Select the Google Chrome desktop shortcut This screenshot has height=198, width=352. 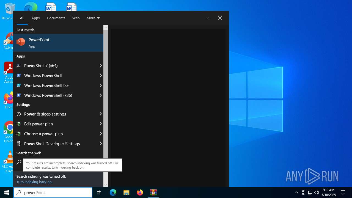10,132
